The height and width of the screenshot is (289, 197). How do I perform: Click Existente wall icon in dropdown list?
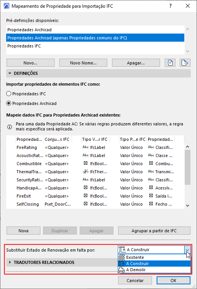tap(122, 257)
